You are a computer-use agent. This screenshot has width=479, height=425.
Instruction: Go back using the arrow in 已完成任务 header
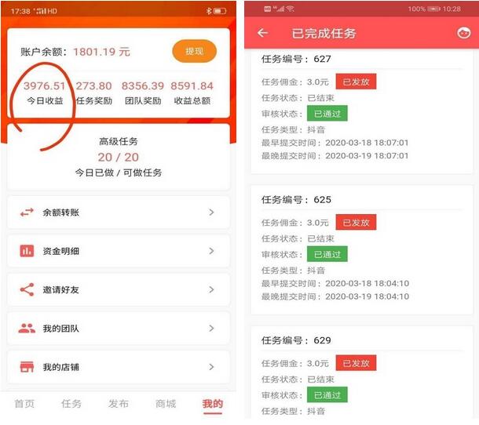(x=263, y=33)
